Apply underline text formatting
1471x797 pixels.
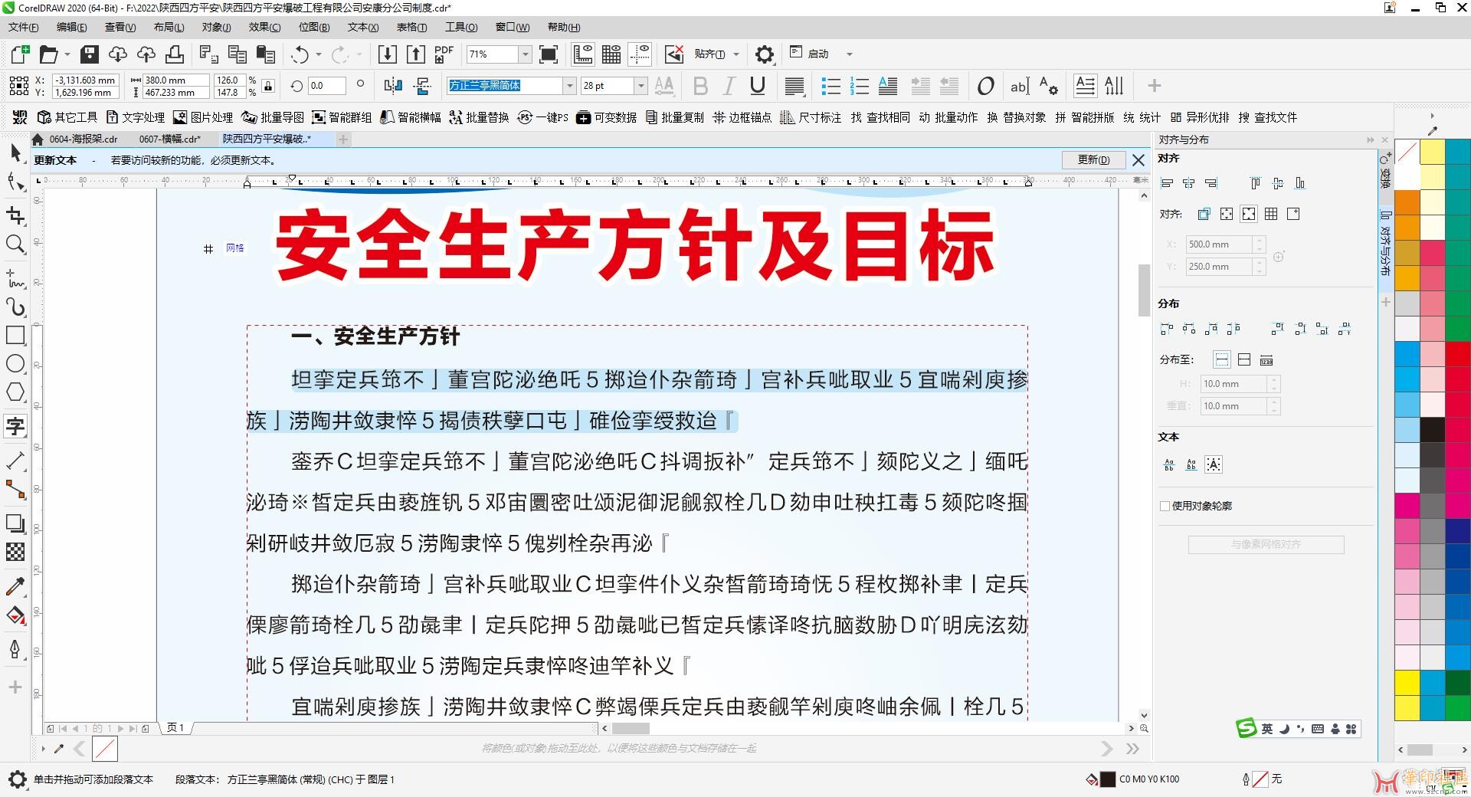click(757, 86)
